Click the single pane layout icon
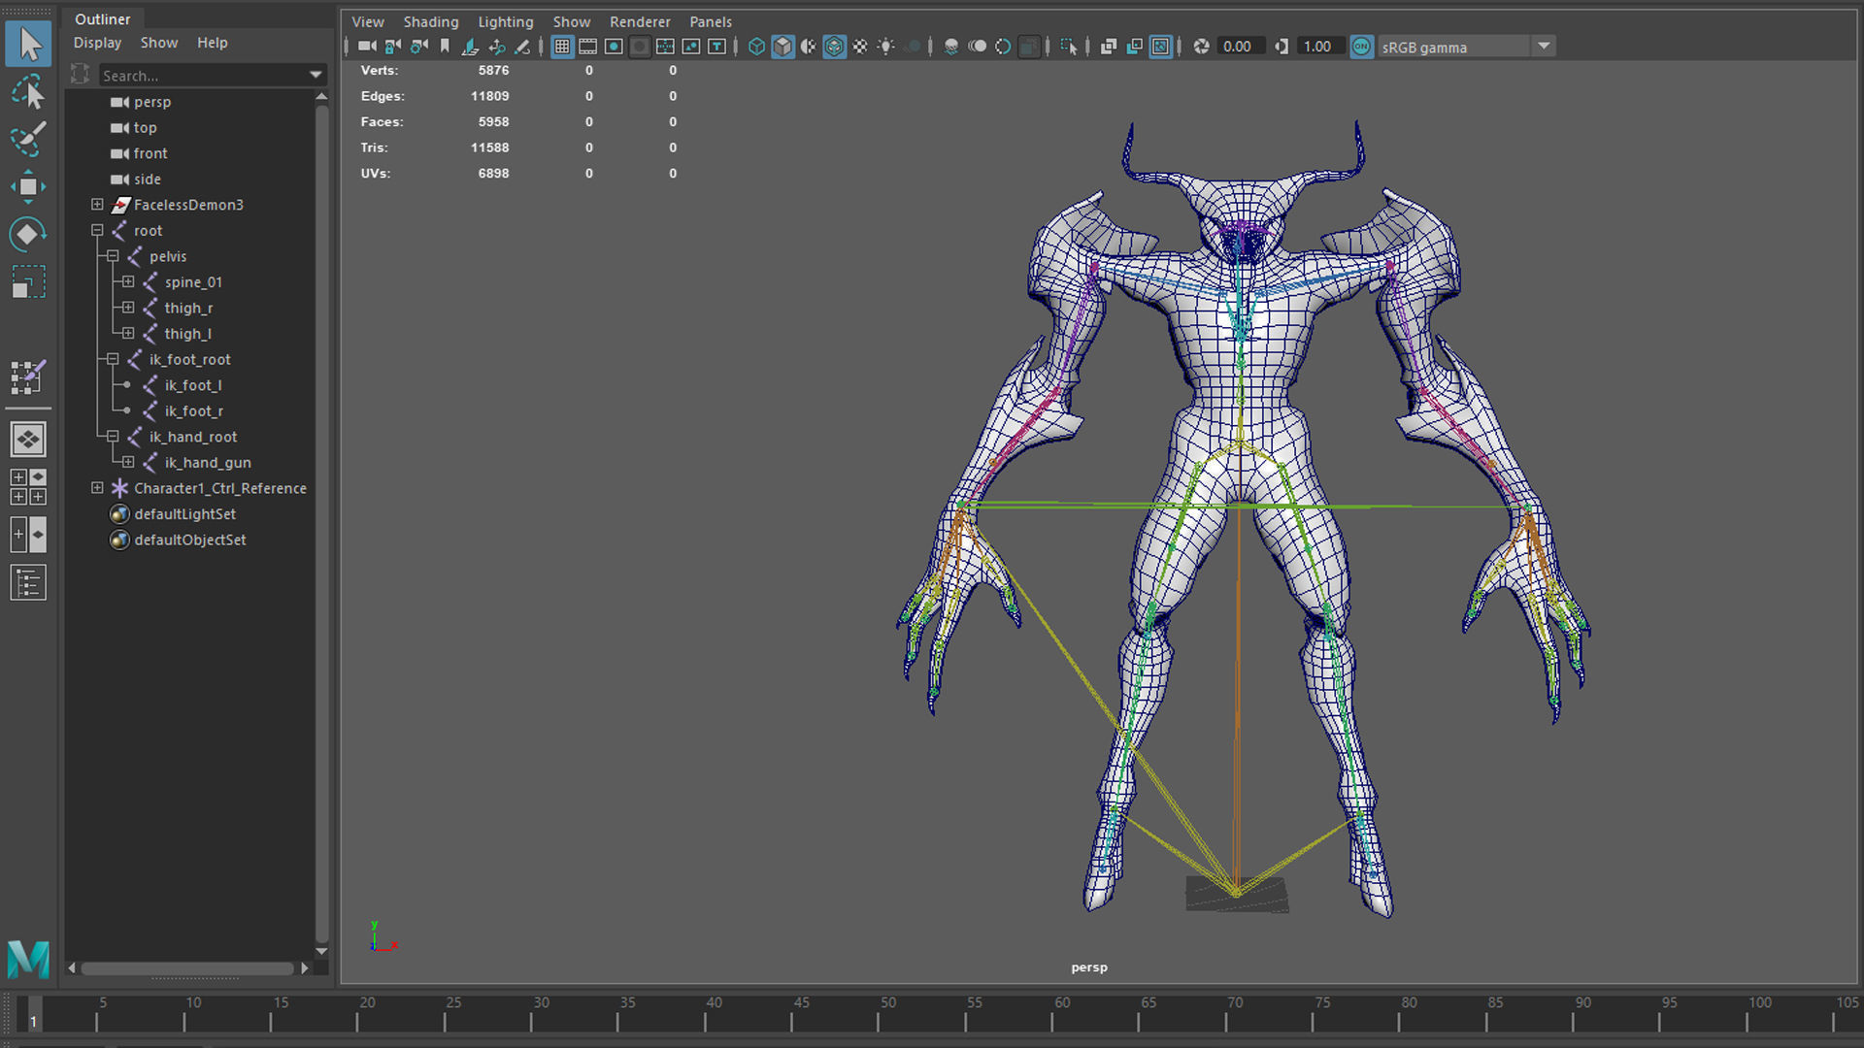This screenshot has width=1864, height=1048. (28, 439)
